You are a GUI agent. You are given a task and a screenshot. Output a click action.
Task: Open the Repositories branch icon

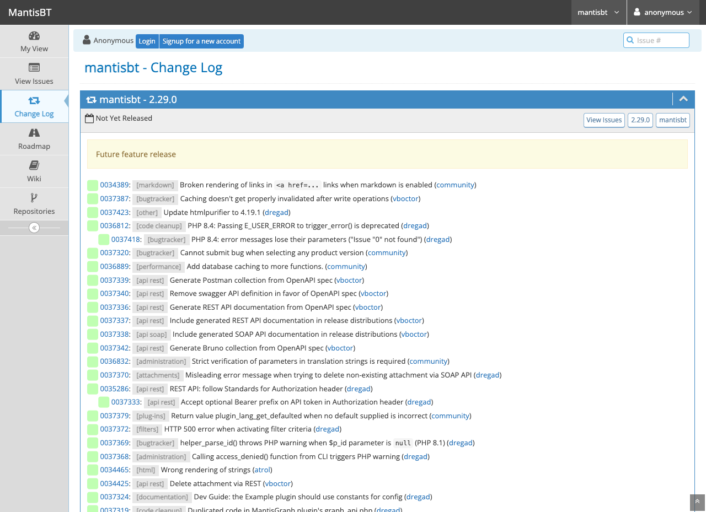click(34, 198)
